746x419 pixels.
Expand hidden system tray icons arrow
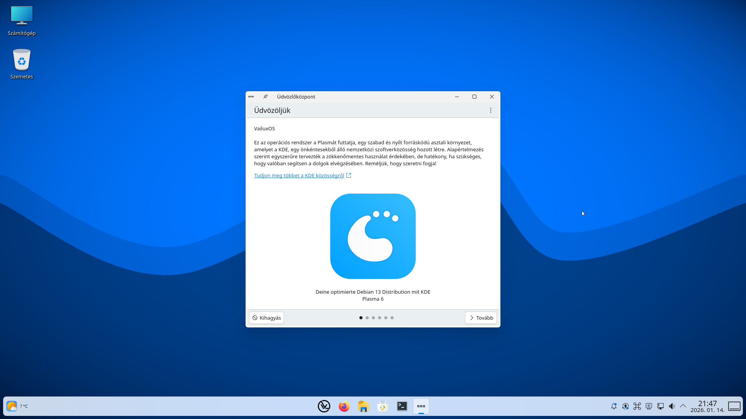tap(683, 406)
